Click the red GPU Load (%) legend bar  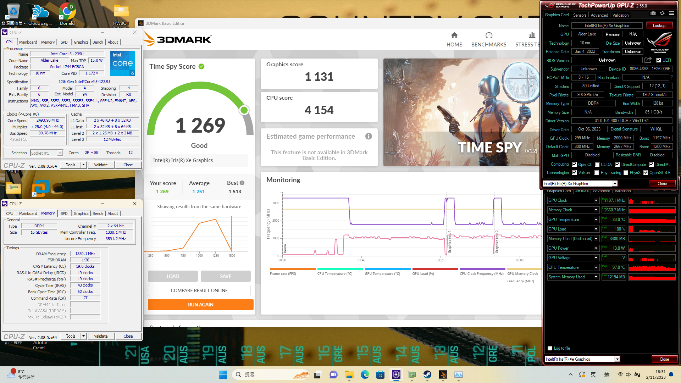click(x=435, y=269)
